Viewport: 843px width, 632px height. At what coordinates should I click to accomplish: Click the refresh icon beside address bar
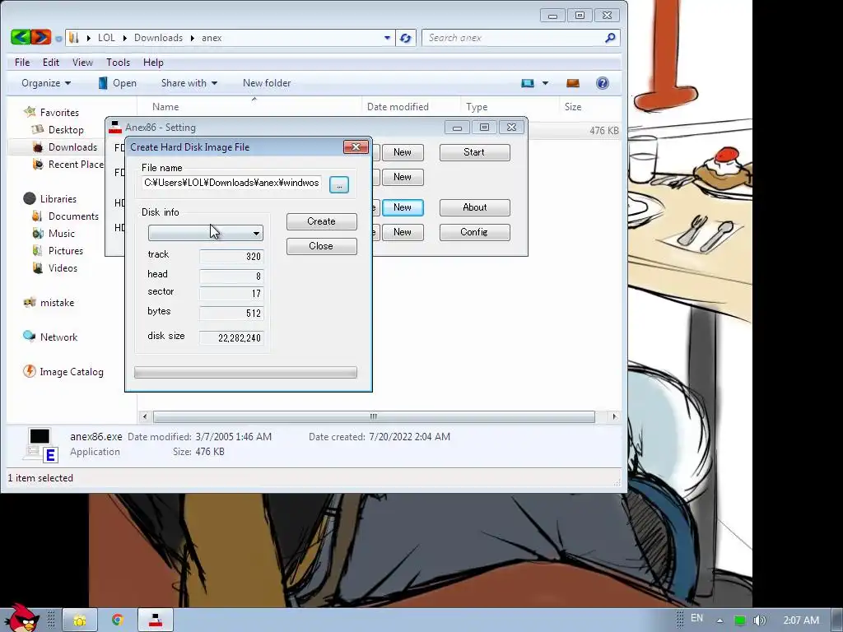pos(405,38)
